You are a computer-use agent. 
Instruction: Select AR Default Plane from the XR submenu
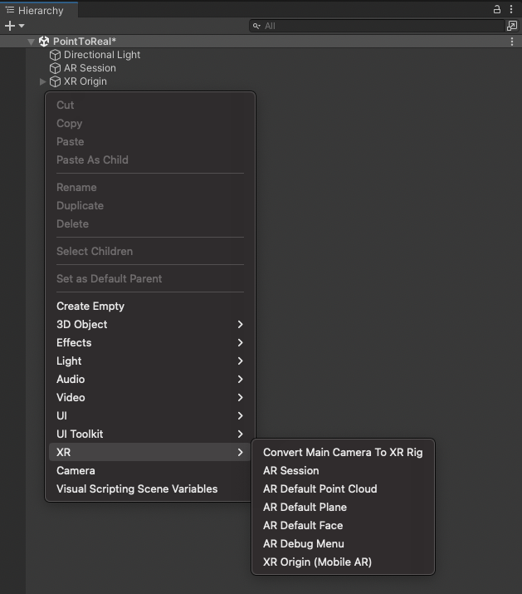pyautogui.click(x=305, y=507)
